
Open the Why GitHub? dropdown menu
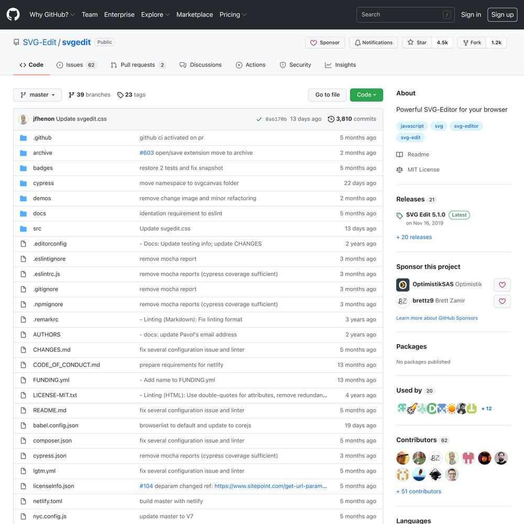tap(52, 15)
